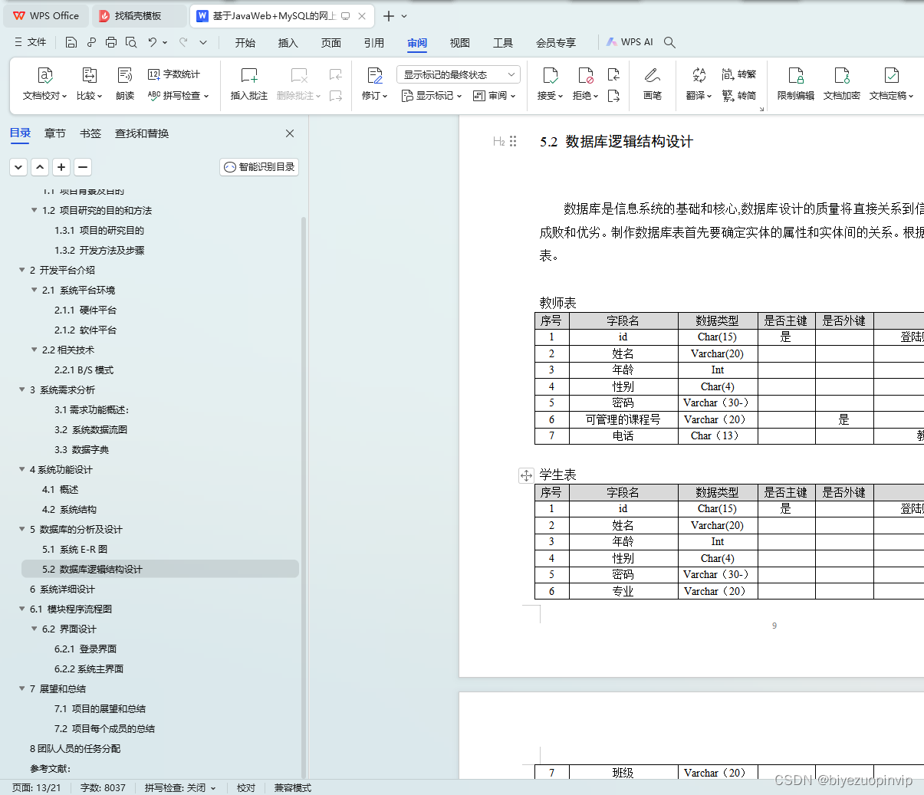Viewport: 924px width, 795px height.
Task: Collapse the 5 数据库的分析及设计 outline node
Action: pos(21,529)
